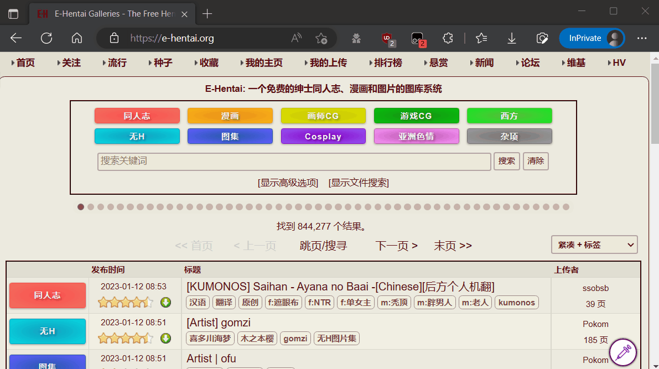This screenshot has height=369, width=659.
Task: Click the 五 star rating of KUMONOS row
Action: [x=125, y=302]
